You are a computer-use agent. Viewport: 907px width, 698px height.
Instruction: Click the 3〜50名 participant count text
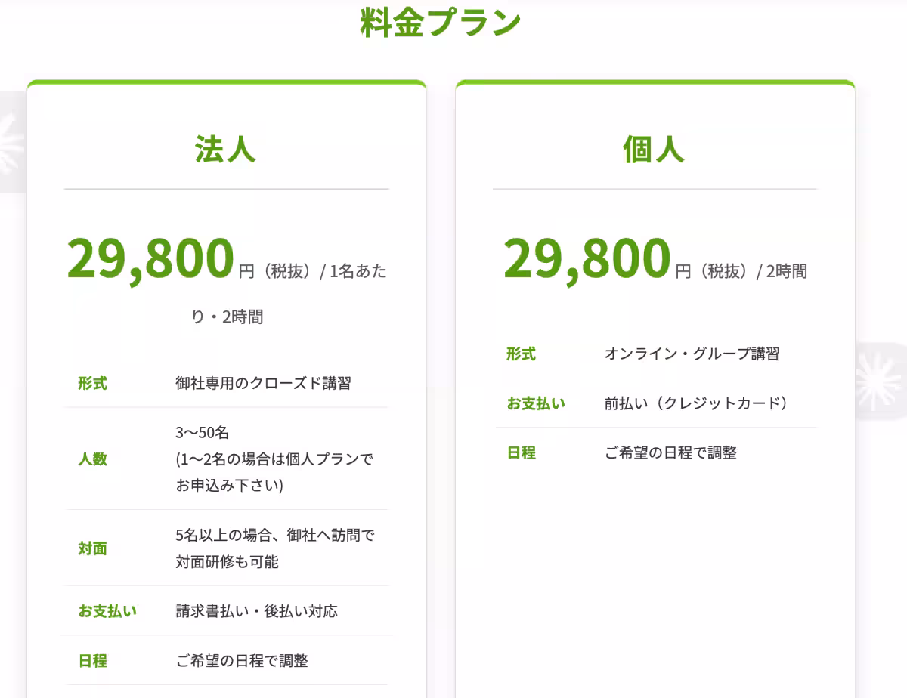(x=202, y=433)
